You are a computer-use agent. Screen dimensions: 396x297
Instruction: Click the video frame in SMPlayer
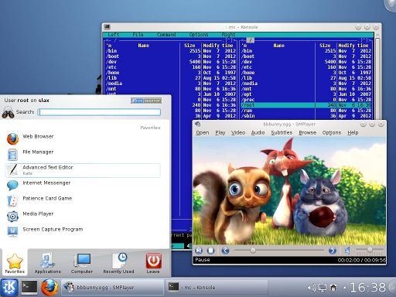click(x=289, y=191)
